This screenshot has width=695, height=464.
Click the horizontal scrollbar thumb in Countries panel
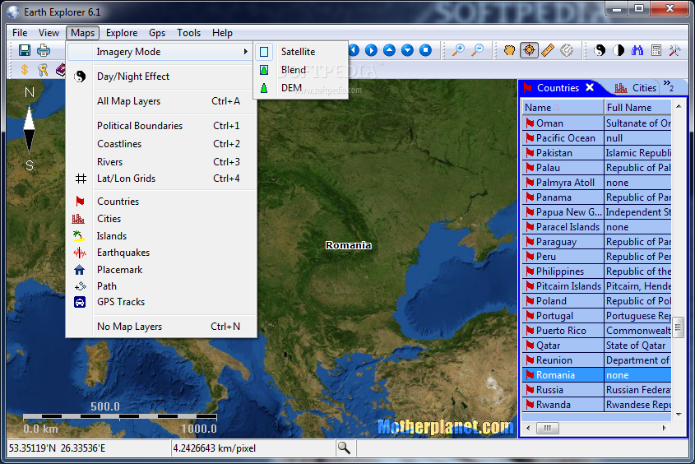coord(548,428)
